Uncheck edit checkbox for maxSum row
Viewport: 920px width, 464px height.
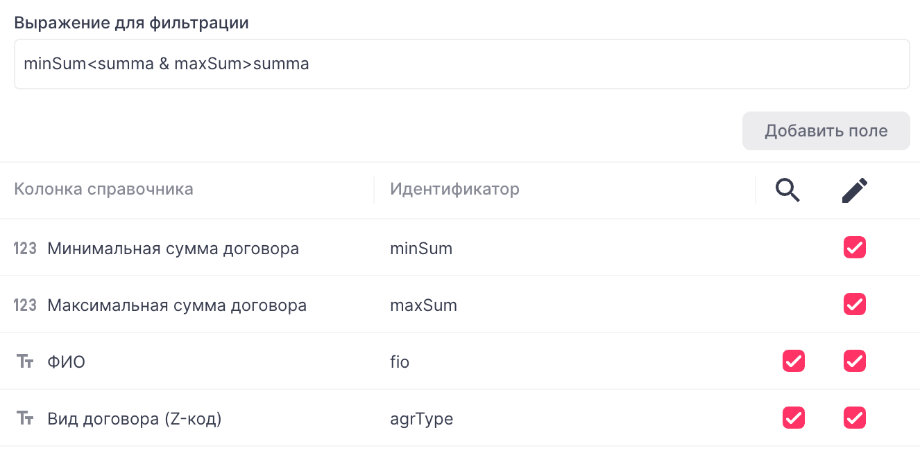[x=854, y=304]
